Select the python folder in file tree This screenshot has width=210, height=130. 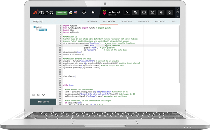click(39, 27)
